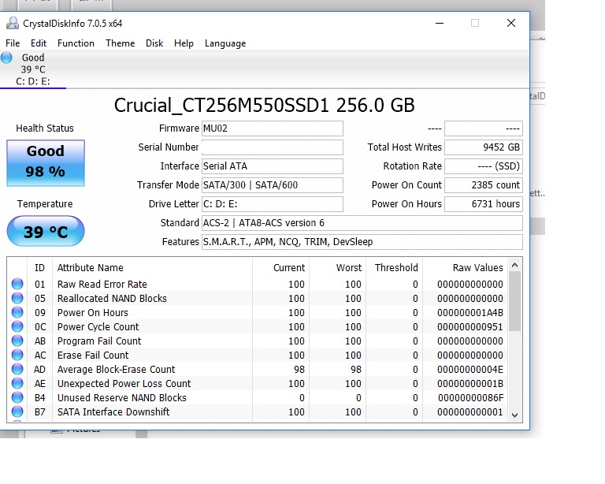Click the Current column header
Image resolution: width=605 pixels, height=484 pixels.
(281, 267)
